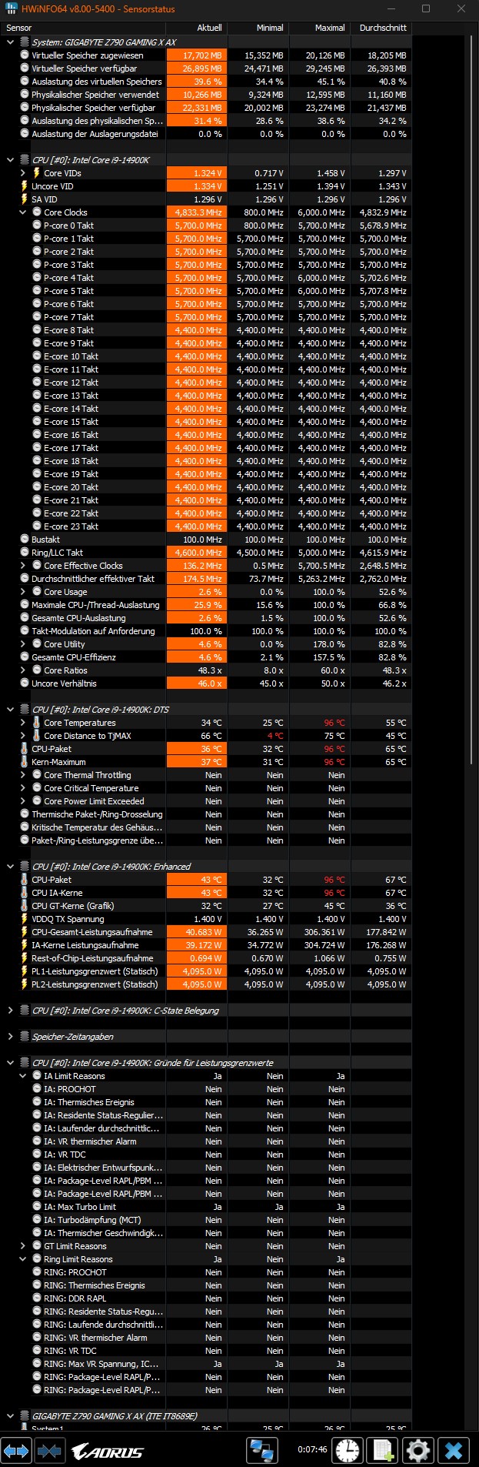Expand the Core Ratios row
This screenshot has width=479, height=1467.
[22, 670]
